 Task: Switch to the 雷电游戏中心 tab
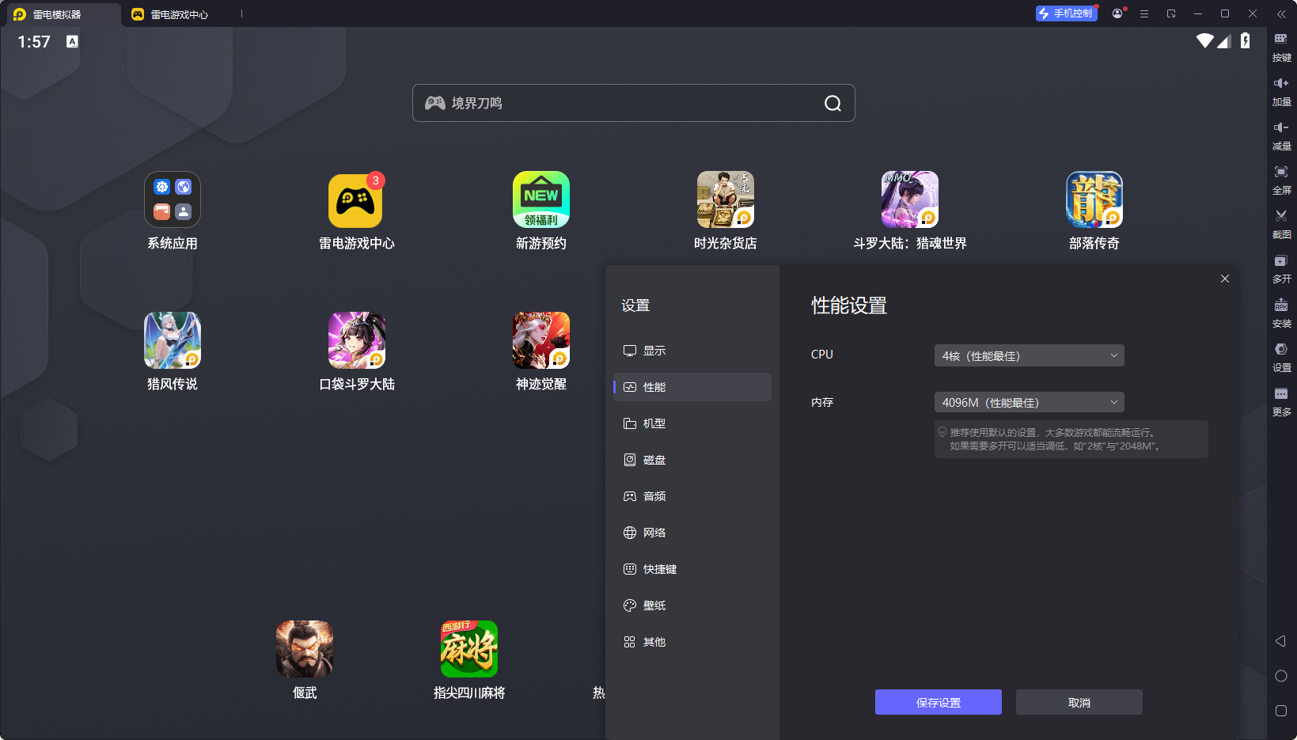tap(179, 14)
